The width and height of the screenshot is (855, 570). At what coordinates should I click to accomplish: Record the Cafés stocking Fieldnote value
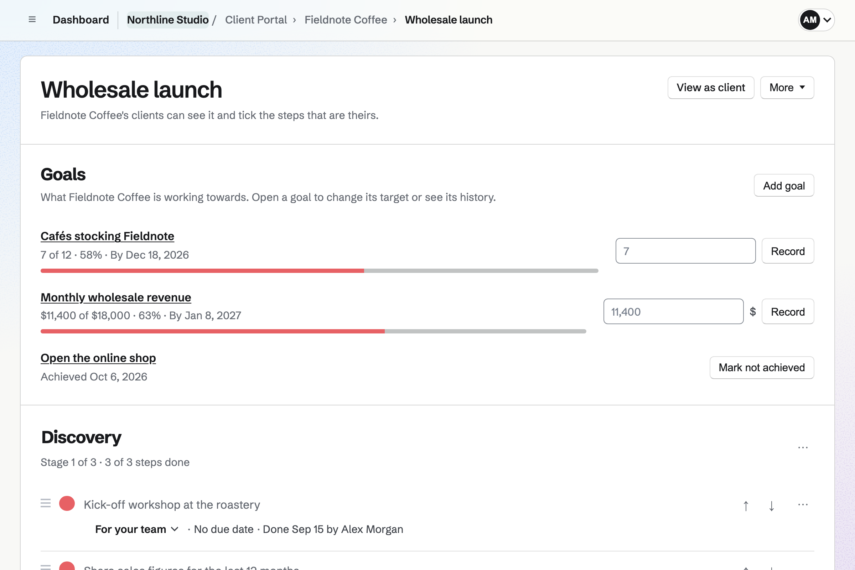pyautogui.click(x=788, y=251)
